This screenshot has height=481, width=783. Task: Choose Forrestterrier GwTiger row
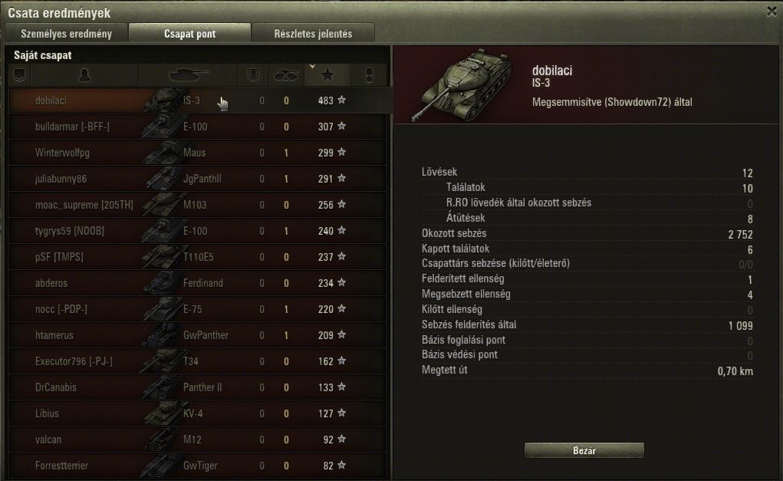pos(198,466)
